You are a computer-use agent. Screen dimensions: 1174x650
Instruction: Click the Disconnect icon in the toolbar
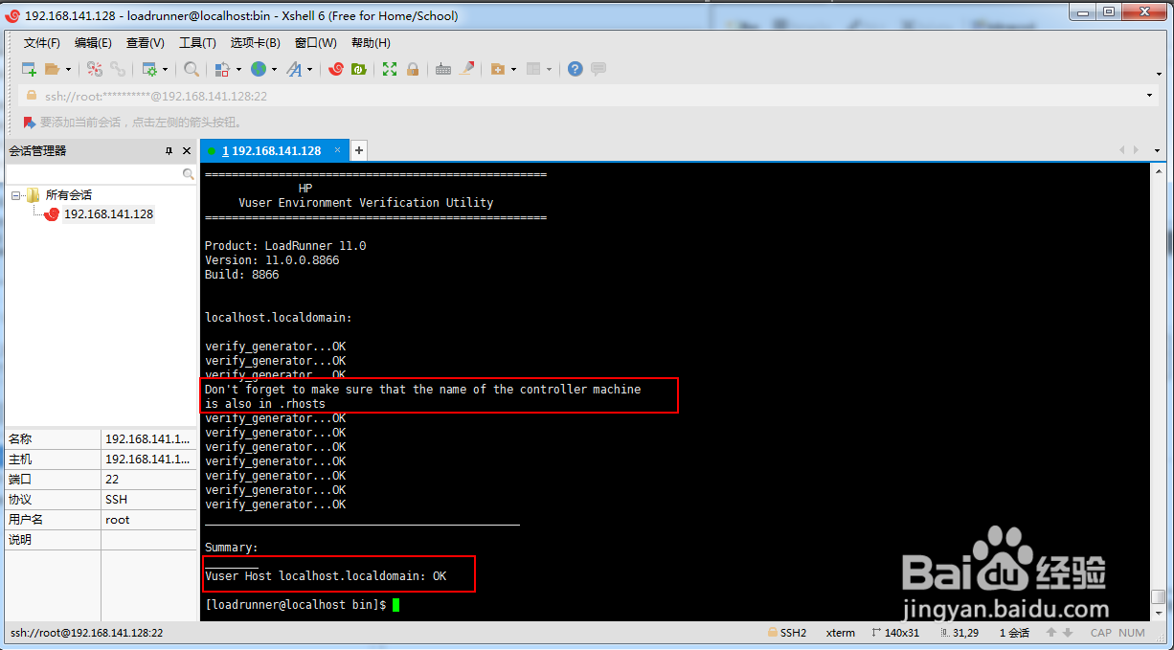point(94,69)
